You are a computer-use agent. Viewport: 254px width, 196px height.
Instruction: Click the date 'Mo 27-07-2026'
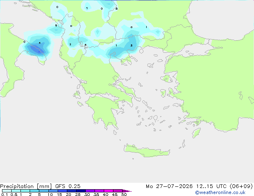(x=169, y=186)
